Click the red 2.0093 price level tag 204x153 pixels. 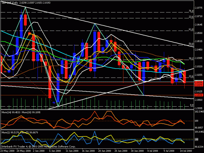[x=199, y=95]
